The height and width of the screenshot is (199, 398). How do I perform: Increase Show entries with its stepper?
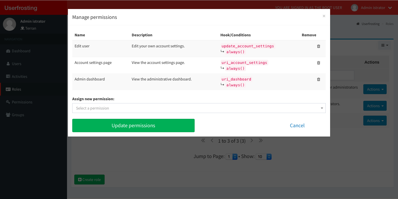(268, 155)
